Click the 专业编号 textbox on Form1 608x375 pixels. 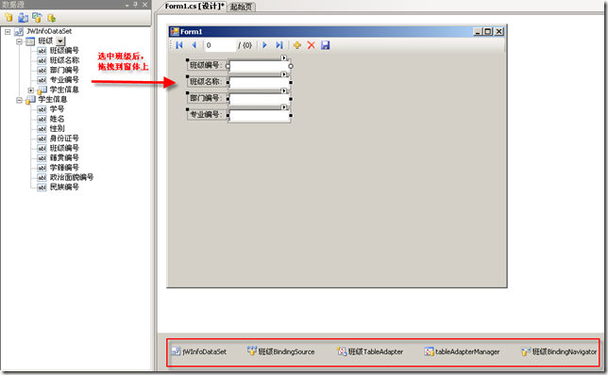260,116
